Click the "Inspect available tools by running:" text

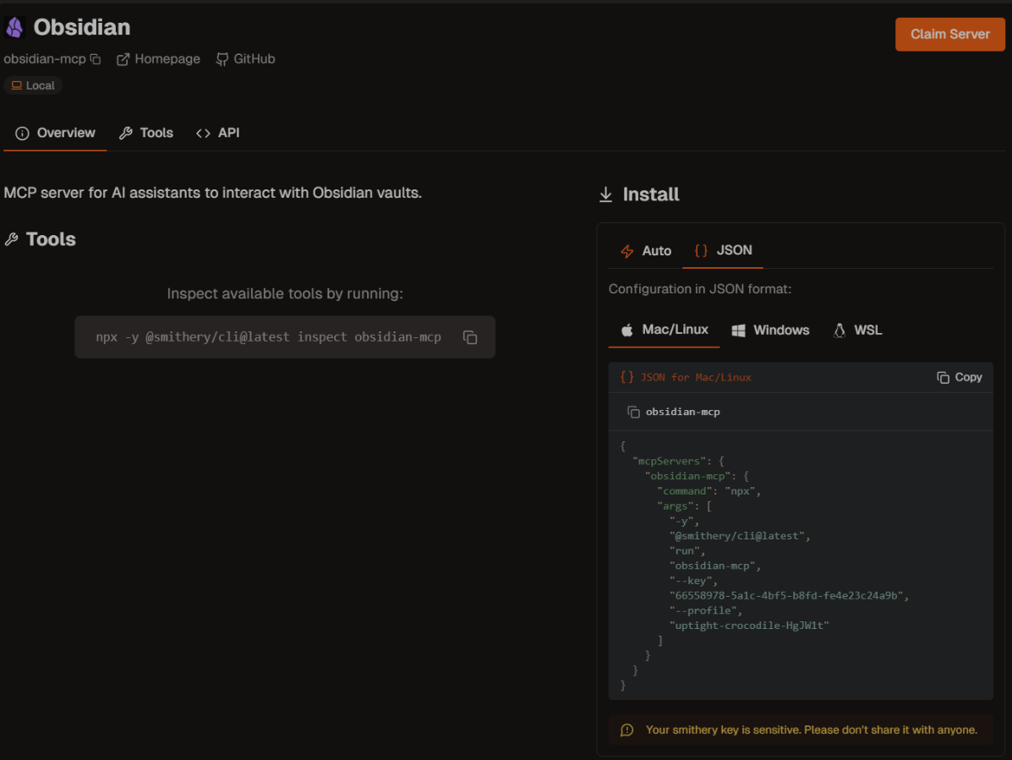285,293
